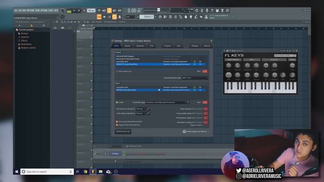Click the undo history icon in top toolbar
This screenshot has height=182, width=324.
pos(197,10)
